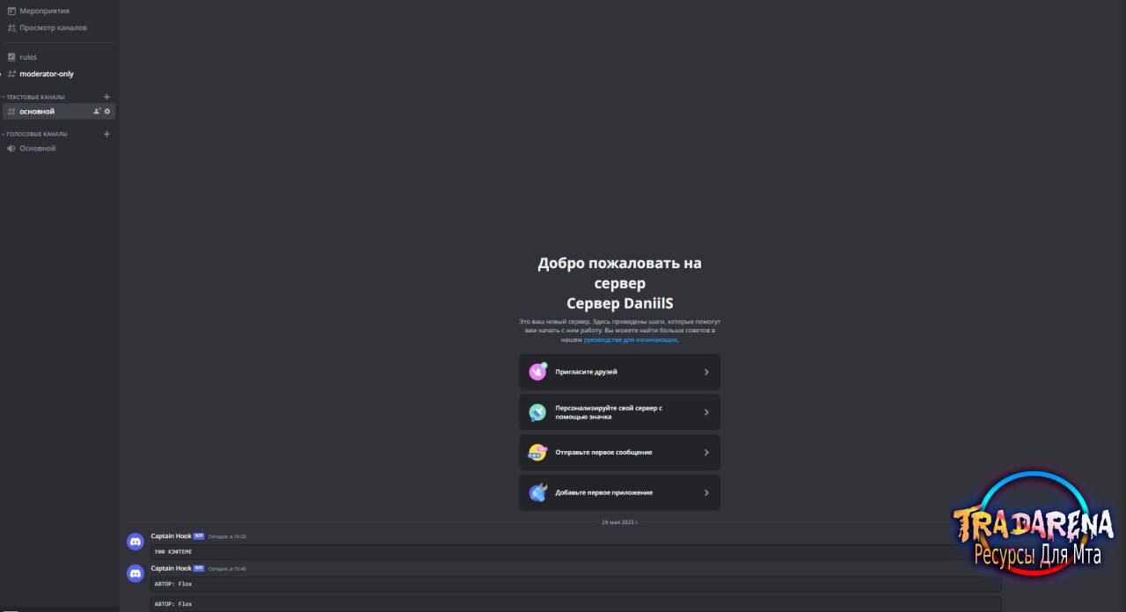Click Captain Hook avatar on 15:46 message
This screenshot has width=1126, height=612.
click(135, 574)
